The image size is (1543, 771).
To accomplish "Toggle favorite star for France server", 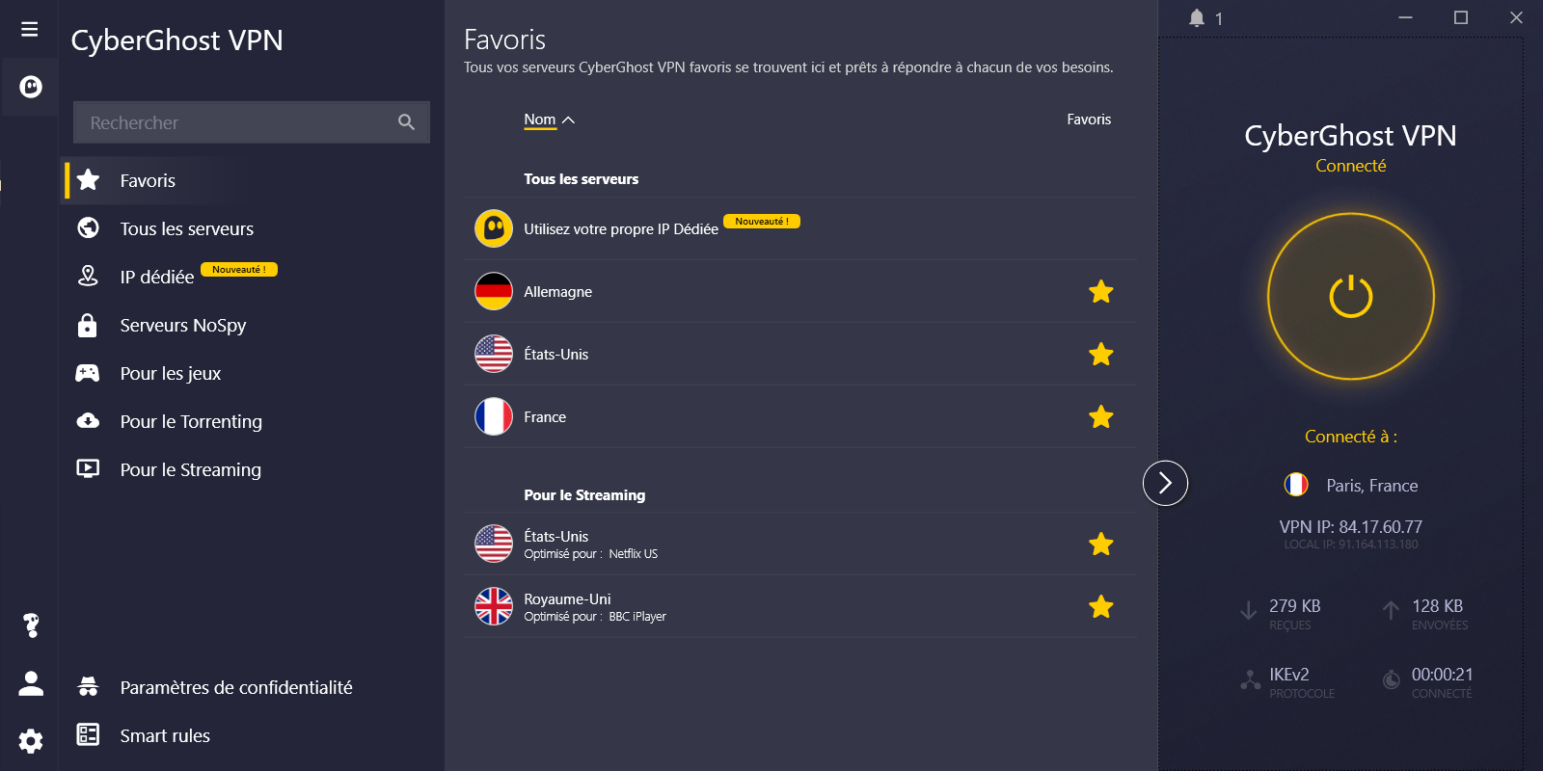I will tap(1100, 417).
